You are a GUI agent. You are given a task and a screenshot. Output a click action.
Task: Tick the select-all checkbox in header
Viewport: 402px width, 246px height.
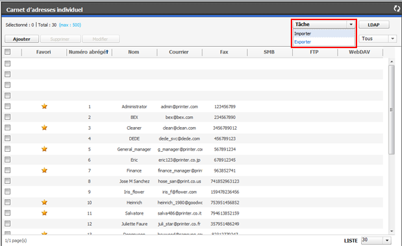(x=7, y=52)
